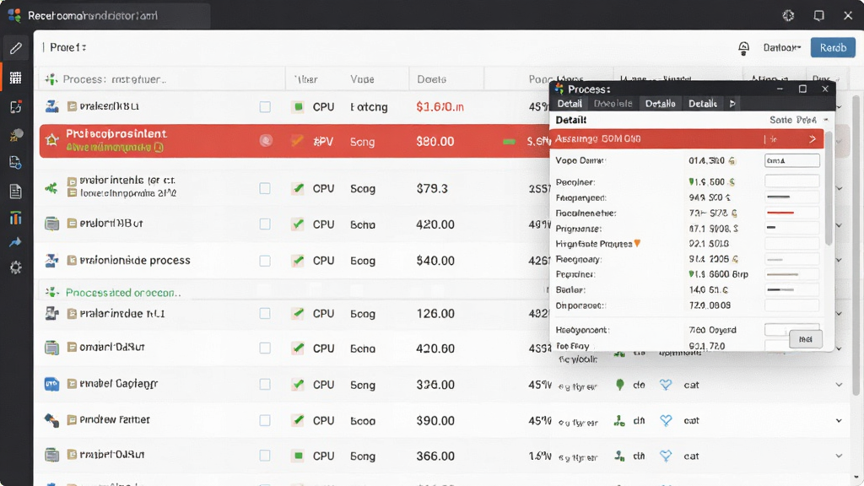
Task: Switch to the first Detail tab in popup
Action: pyautogui.click(x=570, y=104)
